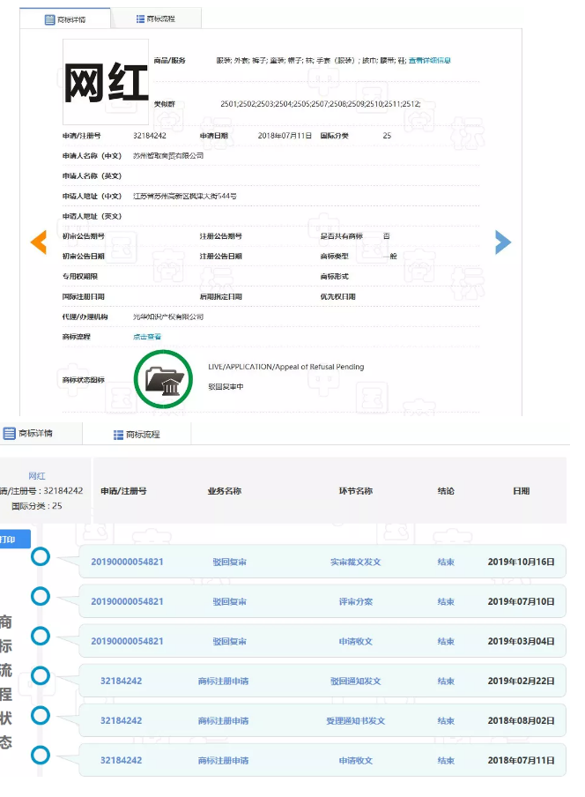Click timeline marker for 2018年08月02日 row
Viewport: 585px width, 797px height.
click(41, 716)
